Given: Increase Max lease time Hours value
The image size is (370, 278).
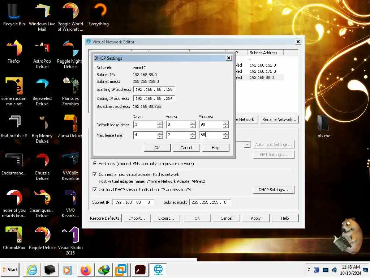Looking at the screenshot, I should 193,133.
